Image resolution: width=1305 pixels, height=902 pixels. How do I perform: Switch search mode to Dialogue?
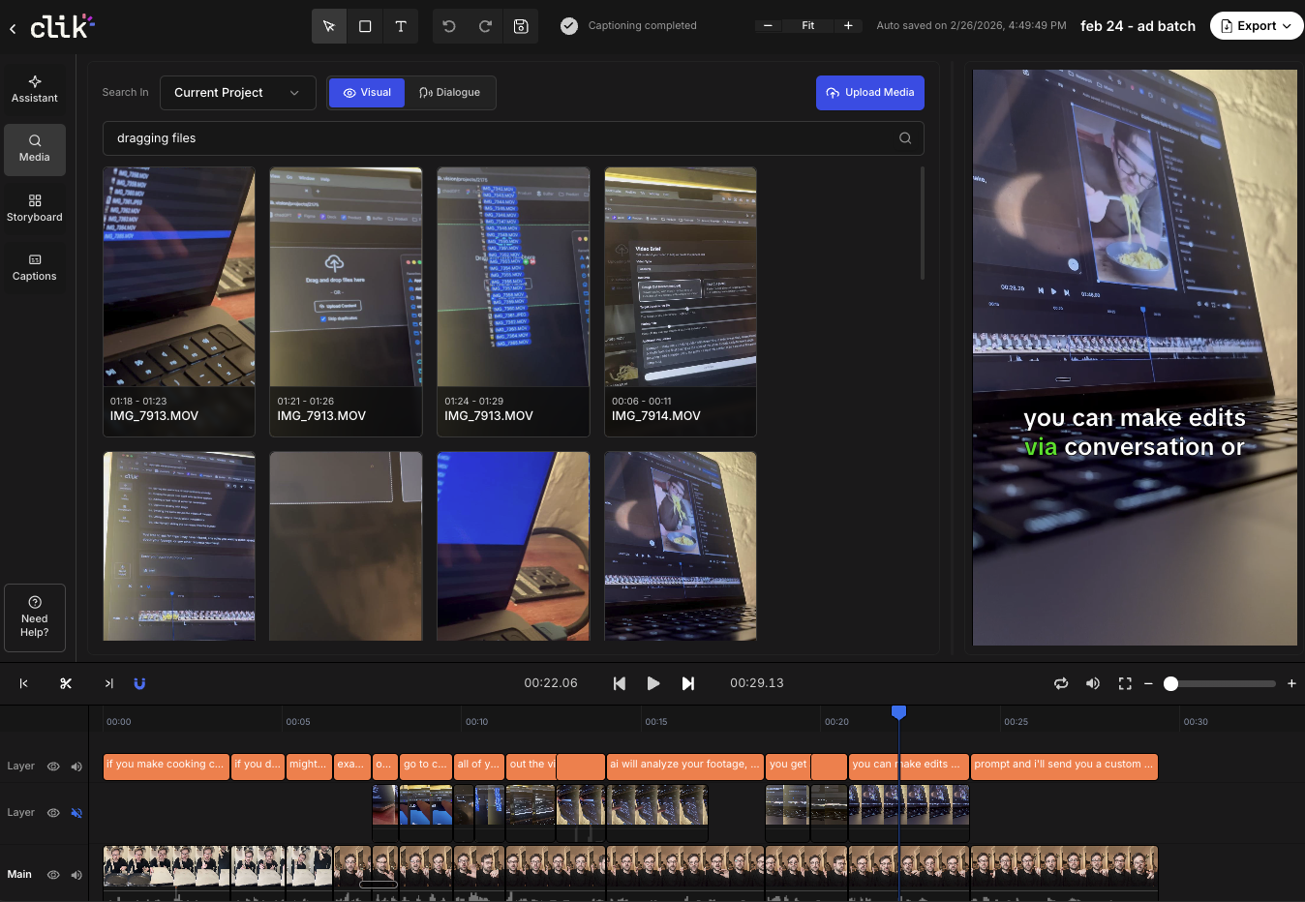click(449, 93)
